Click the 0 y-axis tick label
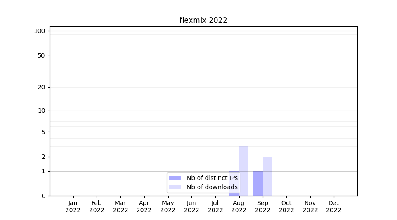397x220 pixels. tap(43, 196)
